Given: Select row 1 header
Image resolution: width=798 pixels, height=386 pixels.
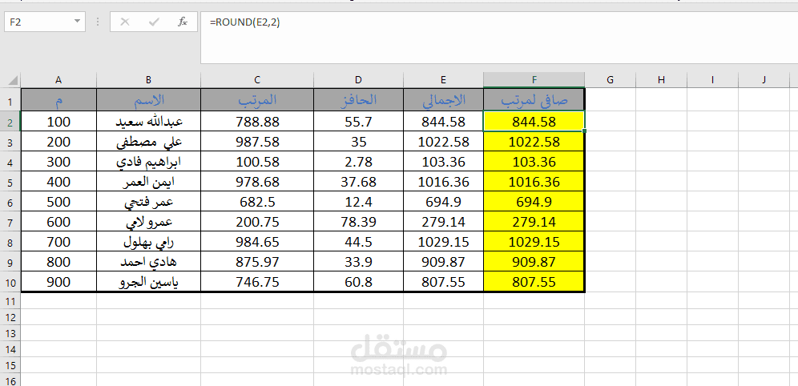Looking at the screenshot, I should [10, 102].
